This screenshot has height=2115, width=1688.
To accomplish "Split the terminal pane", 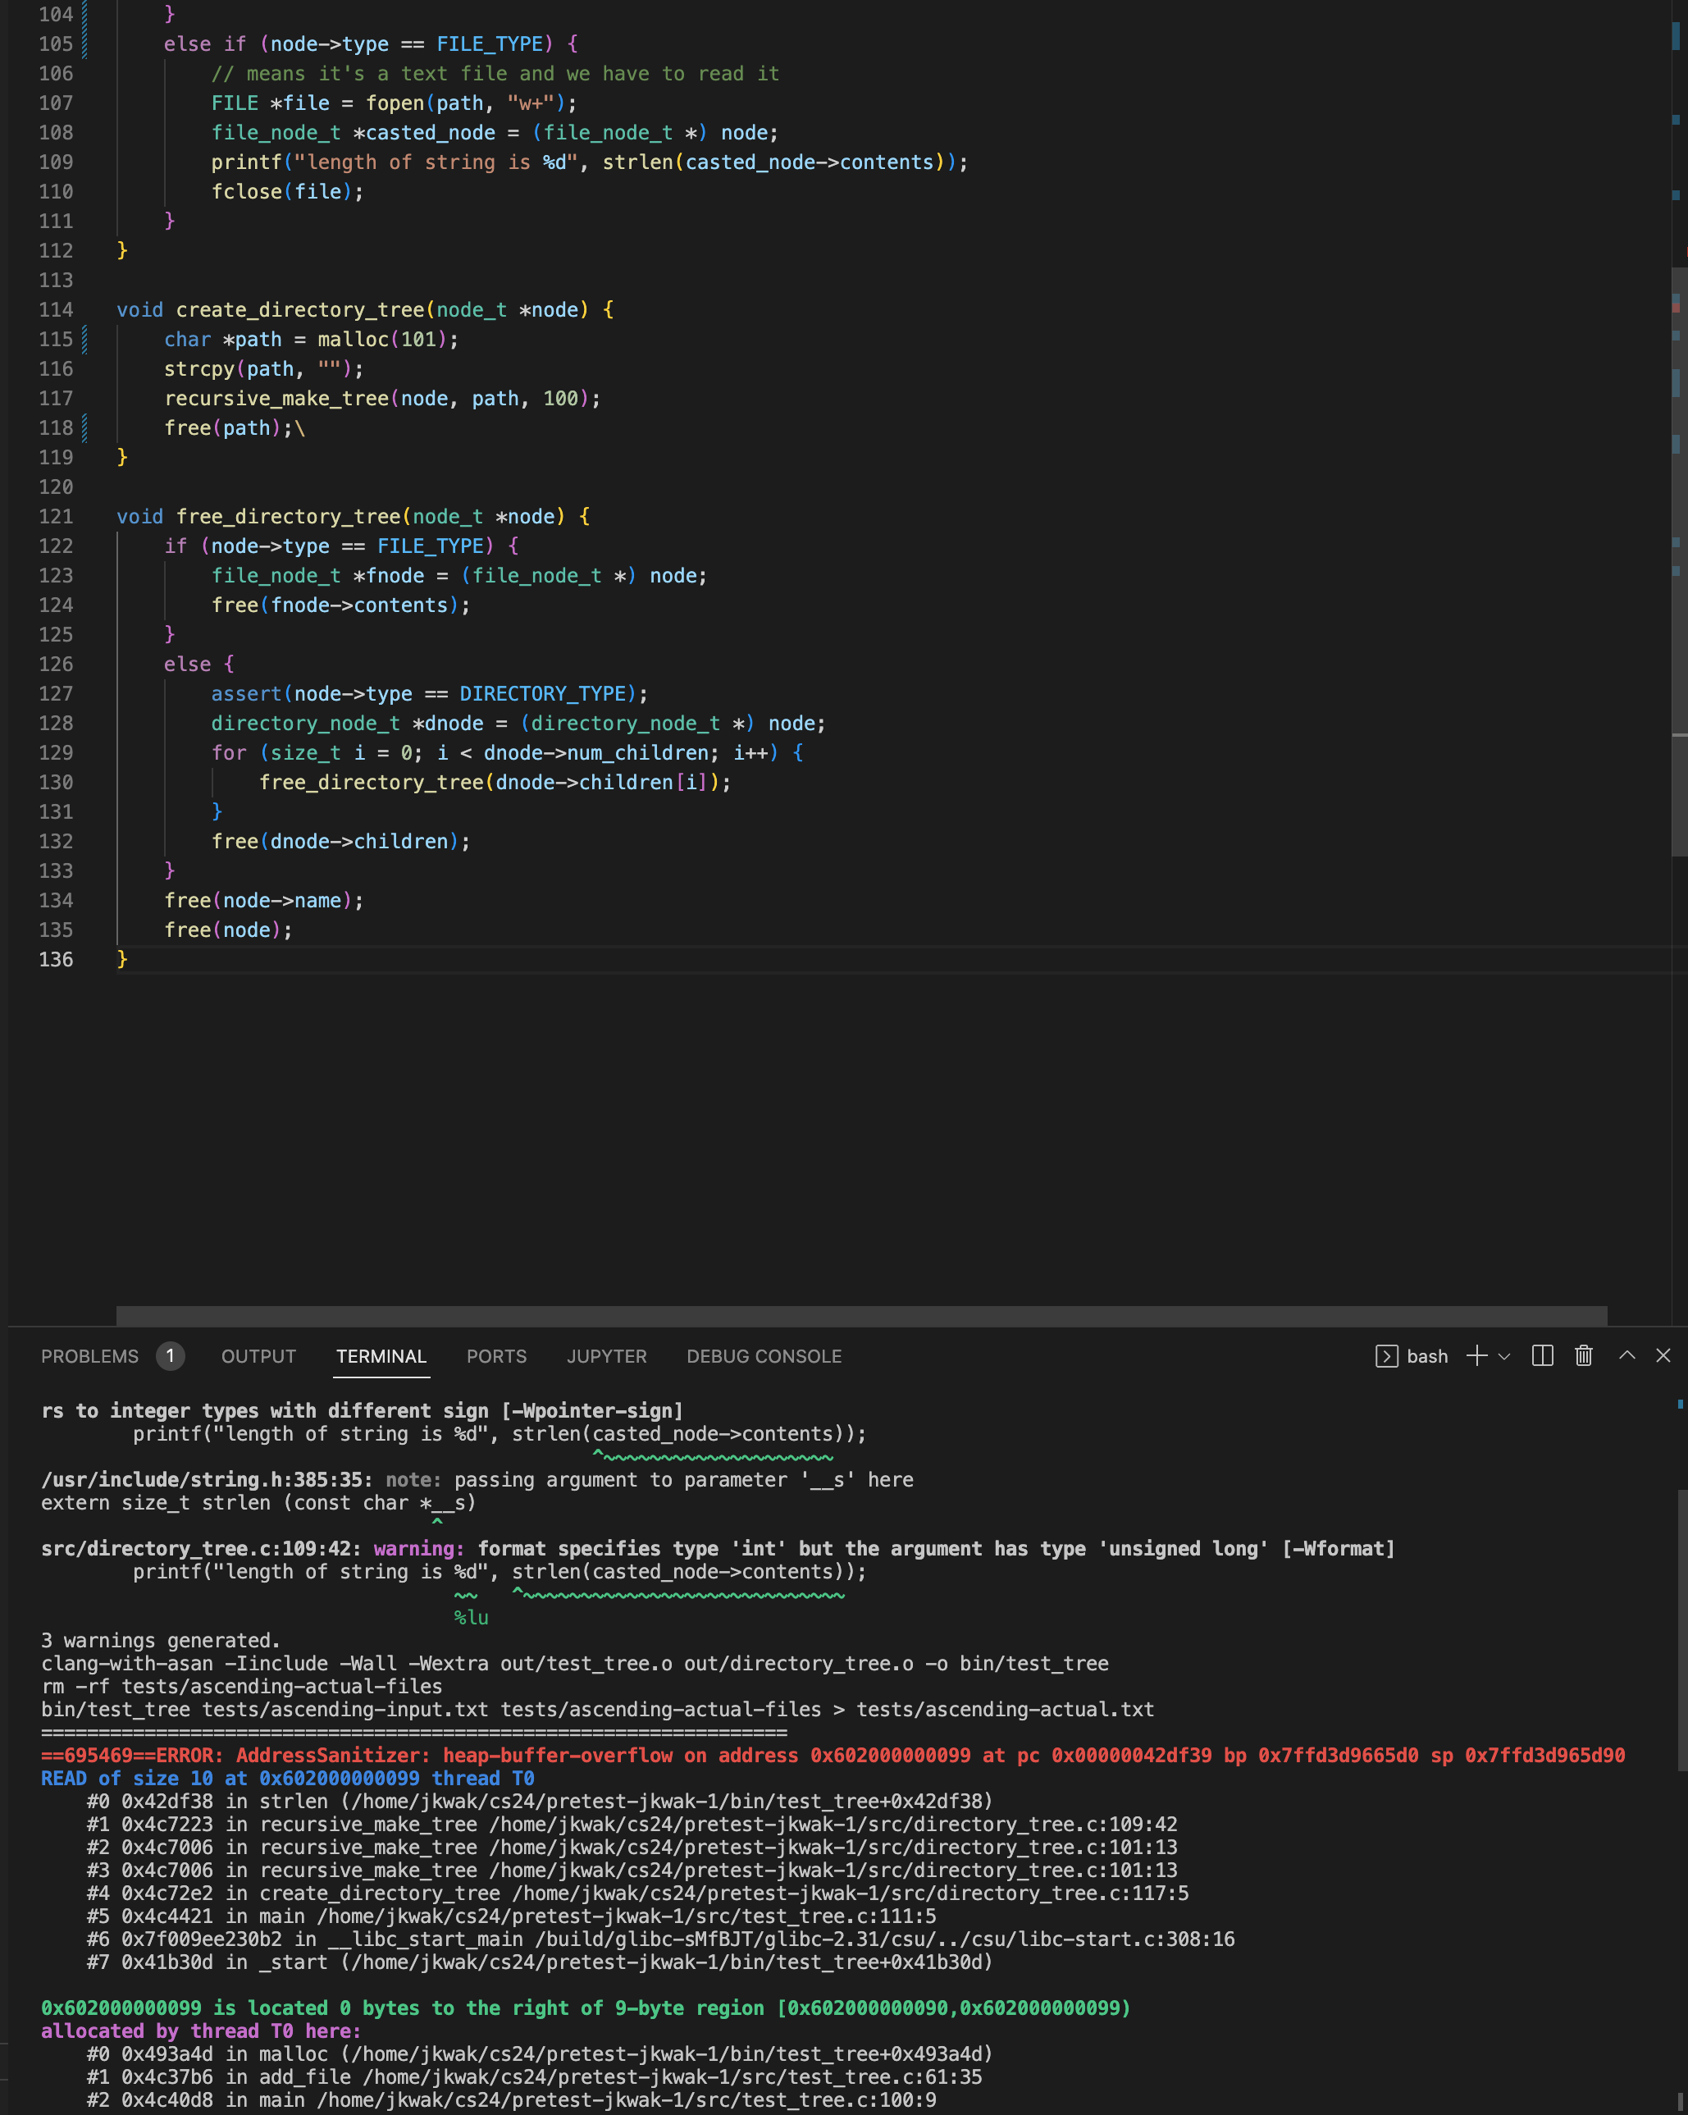I will pyautogui.click(x=1542, y=1356).
